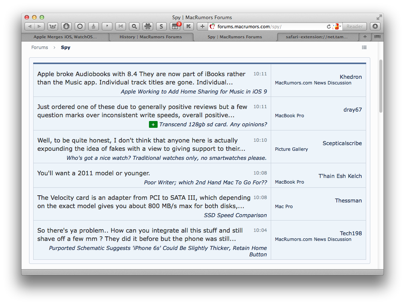The image size is (405, 305).
Task: Click post text 'Apple broke Audiobooks with 8.4'
Action: pos(141,78)
